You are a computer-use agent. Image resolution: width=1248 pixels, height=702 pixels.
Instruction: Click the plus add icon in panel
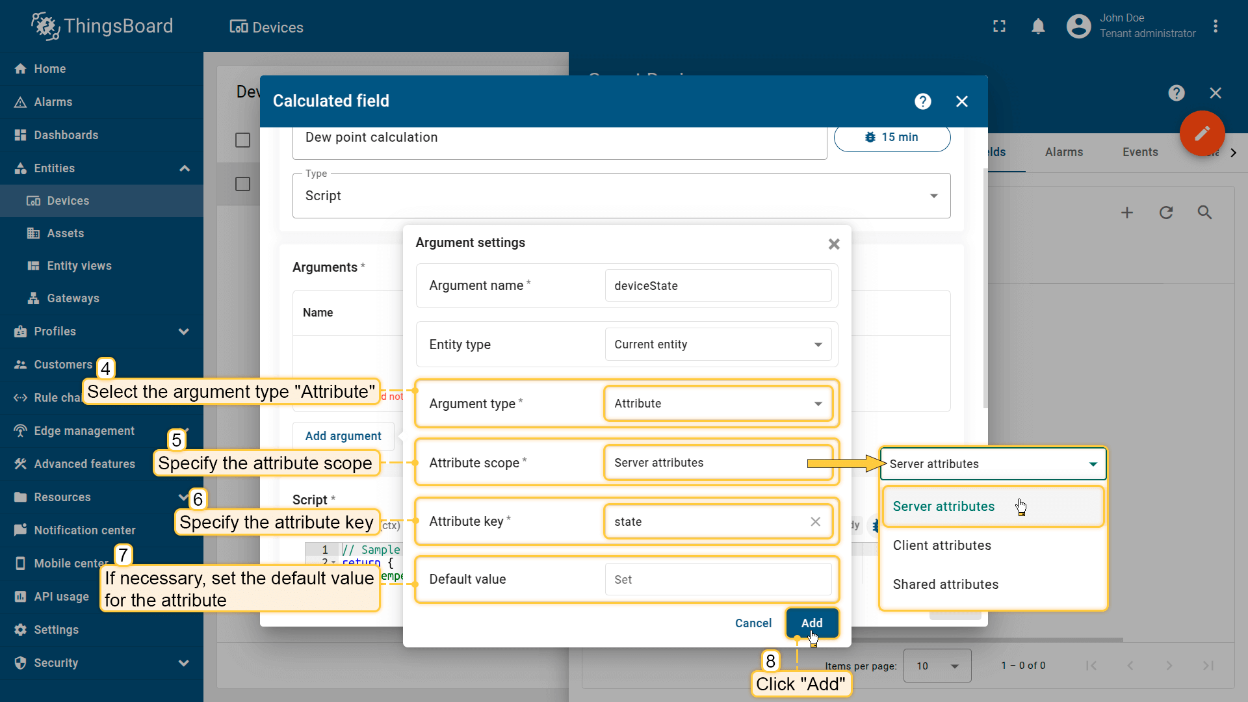coord(1126,213)
